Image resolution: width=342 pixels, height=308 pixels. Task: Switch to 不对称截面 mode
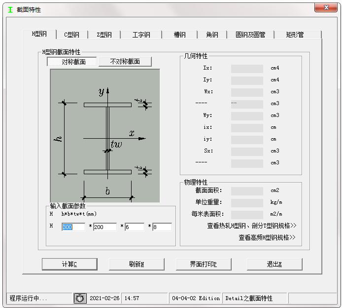coord(125,62)
